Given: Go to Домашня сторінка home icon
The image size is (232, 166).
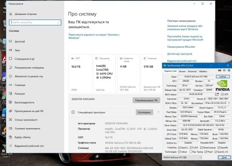Looking at the screenshot, I should tap(11, 14).
